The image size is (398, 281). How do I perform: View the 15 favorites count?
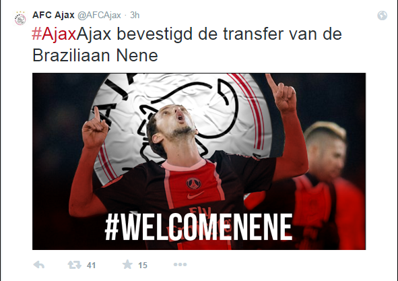point(143,266)
